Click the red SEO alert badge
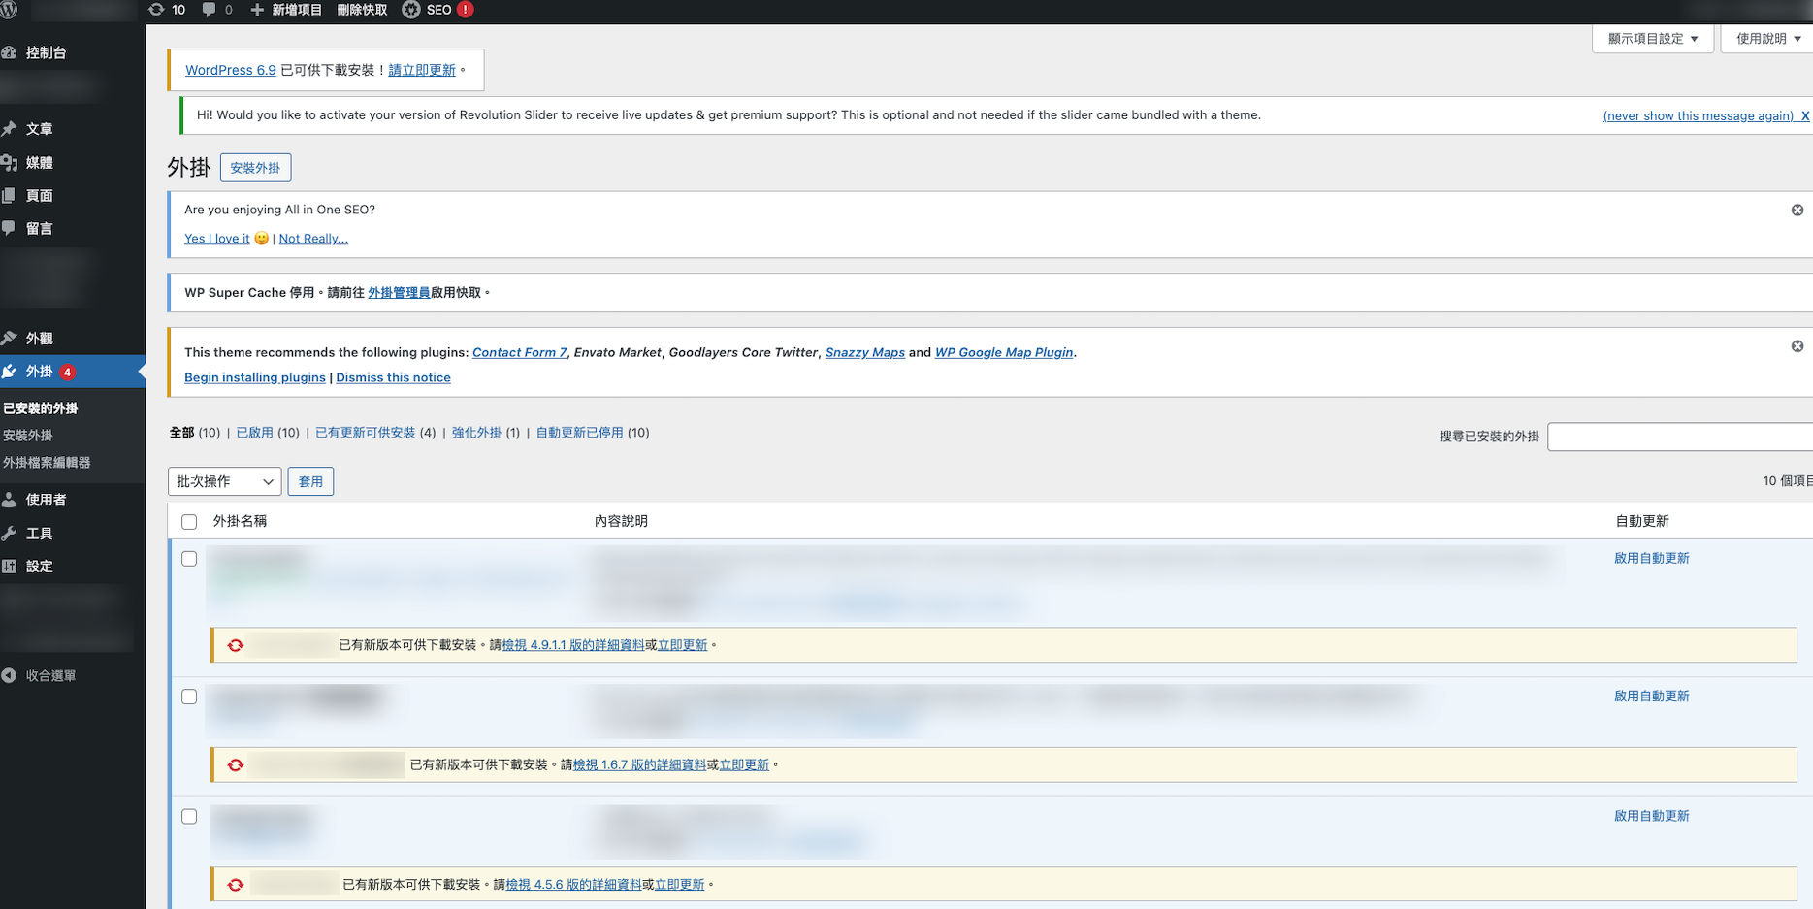 pos(466,10)
